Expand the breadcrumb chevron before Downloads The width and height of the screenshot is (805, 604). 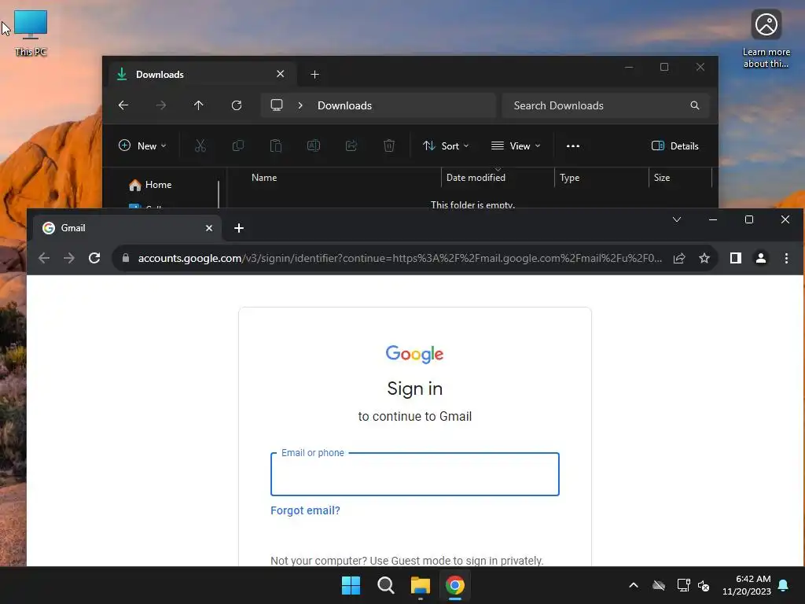[300, 105]
